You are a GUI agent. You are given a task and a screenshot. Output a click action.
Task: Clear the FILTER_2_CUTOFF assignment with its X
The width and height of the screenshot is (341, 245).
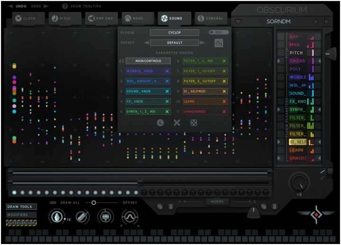tap(224, 81)
